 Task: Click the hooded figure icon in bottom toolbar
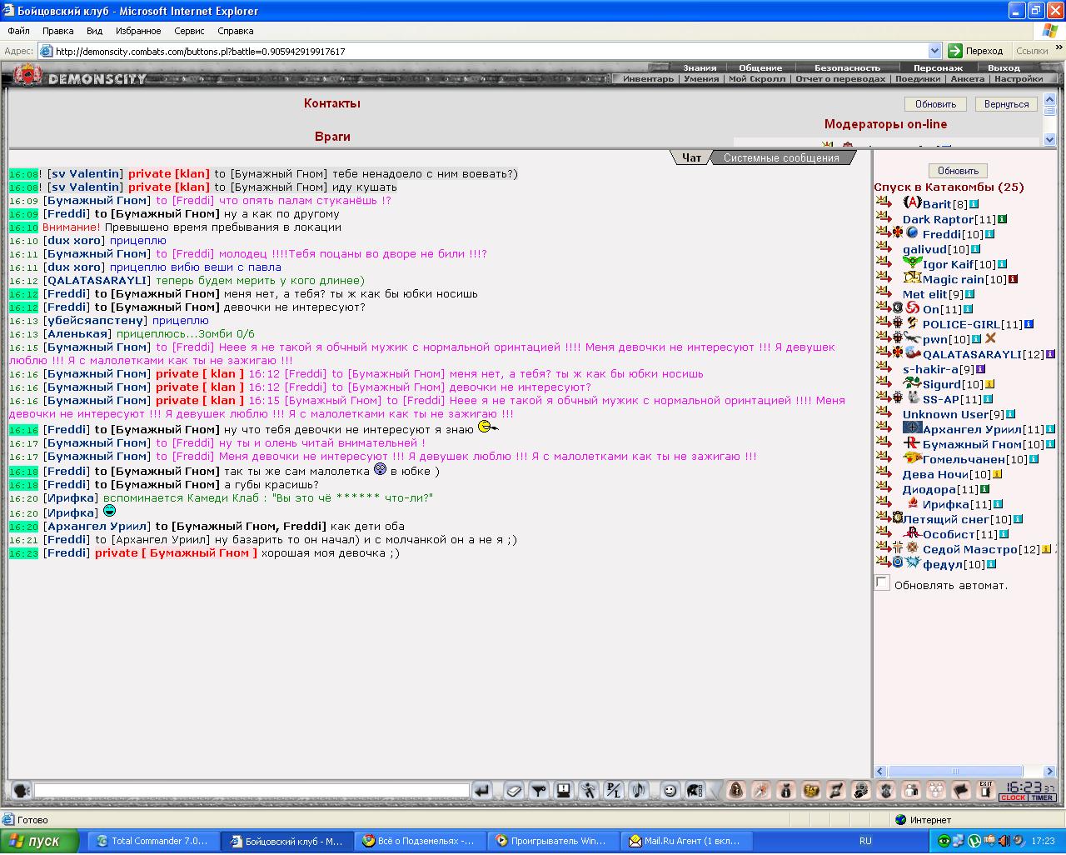[736, 790]
